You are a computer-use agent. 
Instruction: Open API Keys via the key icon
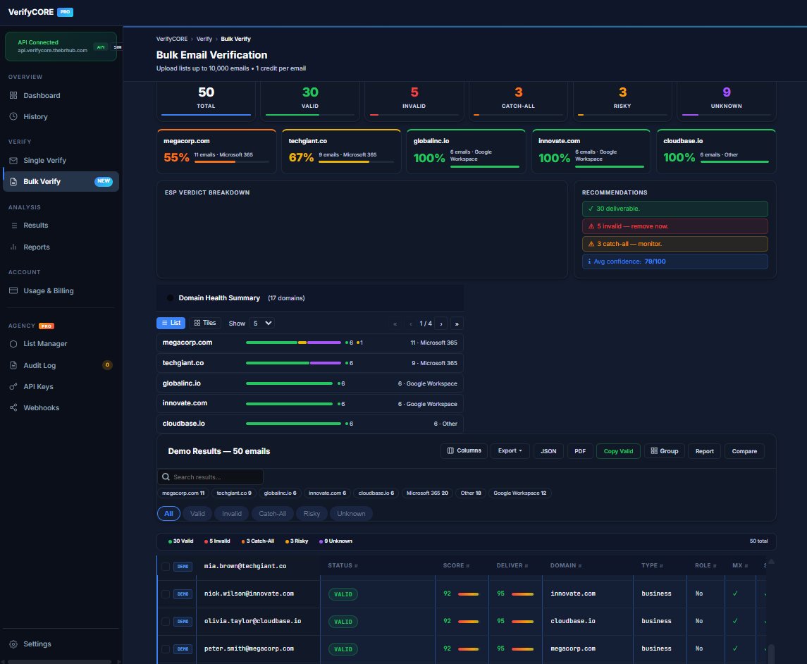click(x=13, y=387)
